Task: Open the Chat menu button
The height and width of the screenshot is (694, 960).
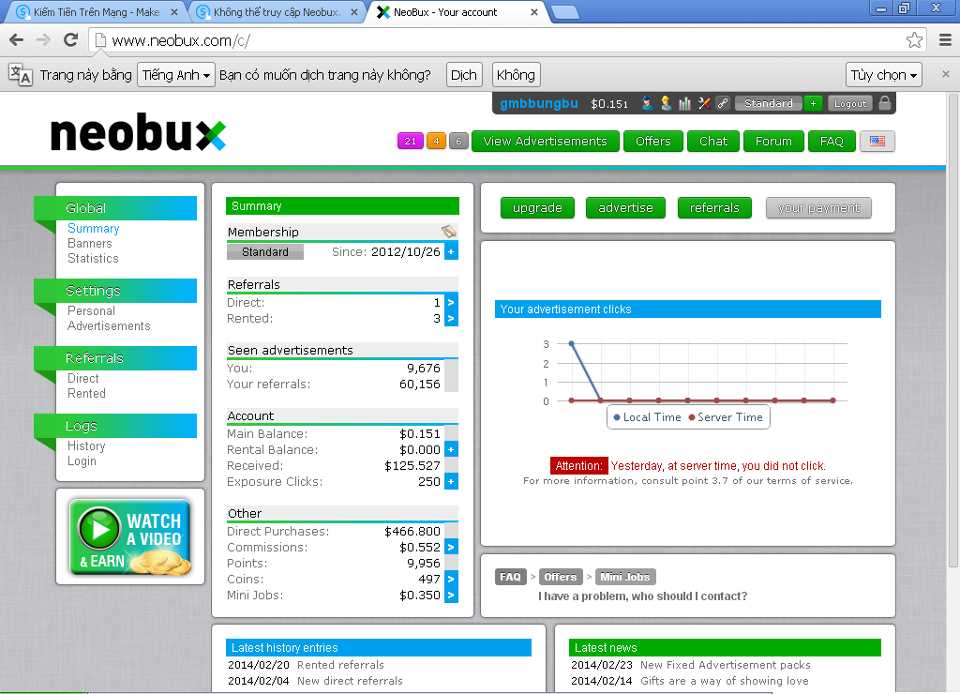Action: 713,142
